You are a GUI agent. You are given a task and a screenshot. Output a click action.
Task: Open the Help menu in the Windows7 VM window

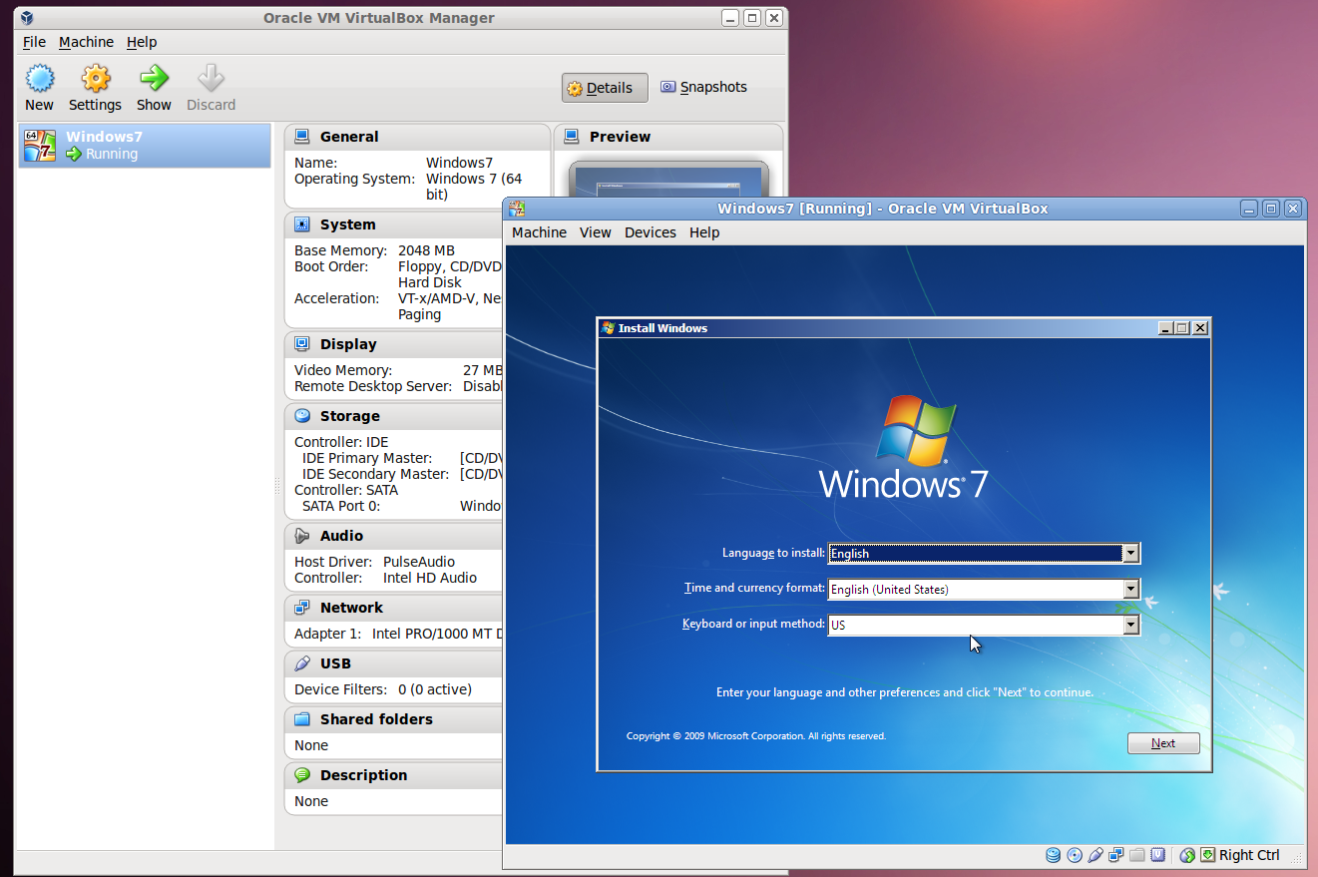(704, 232)
